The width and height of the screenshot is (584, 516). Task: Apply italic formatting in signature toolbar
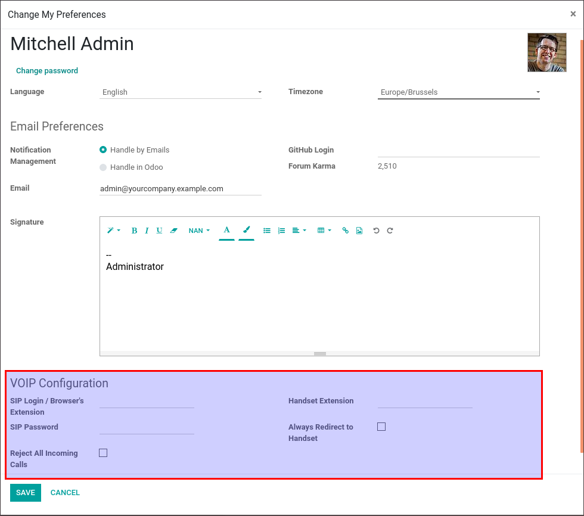pos(147,231)
